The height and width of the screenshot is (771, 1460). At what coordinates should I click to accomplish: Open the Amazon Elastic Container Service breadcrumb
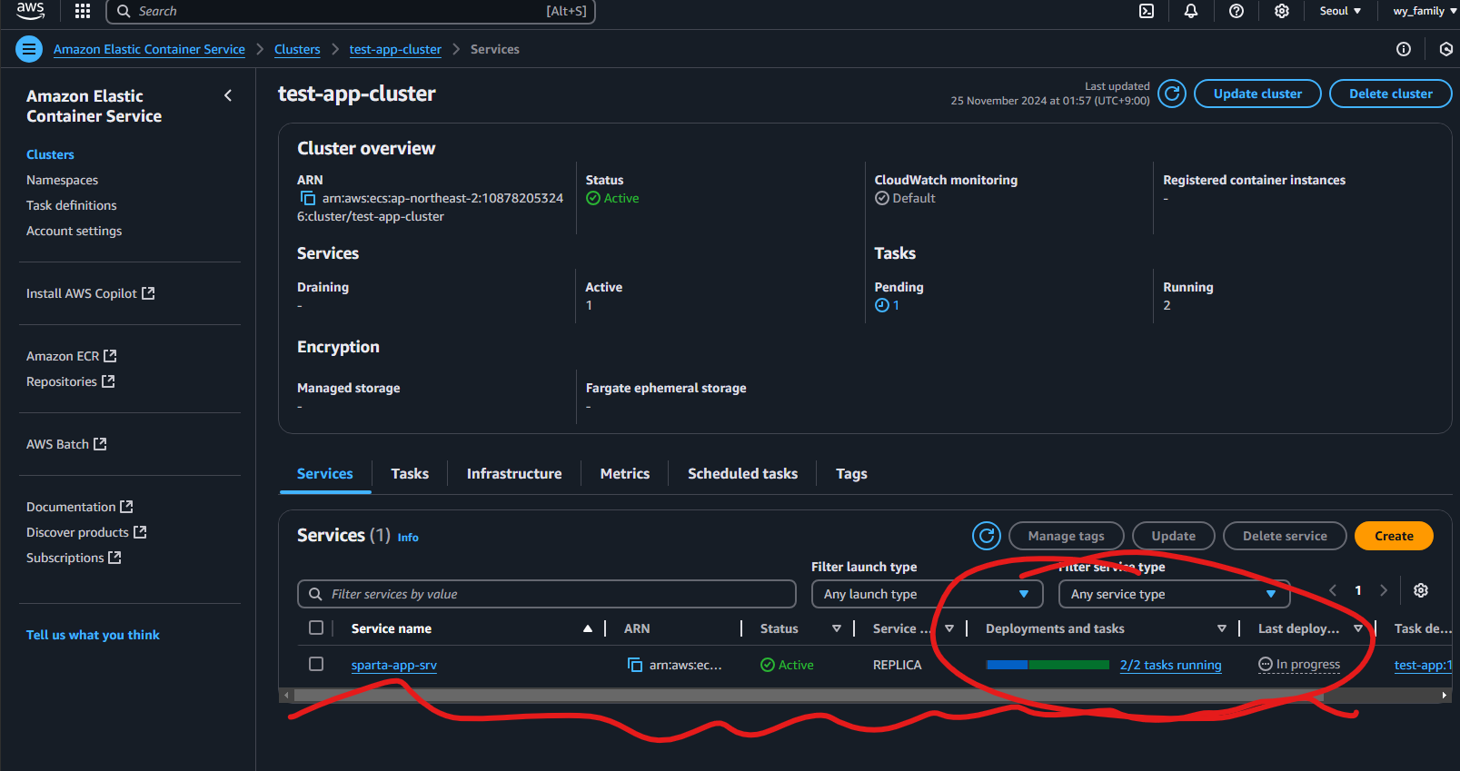coord(149,49)
